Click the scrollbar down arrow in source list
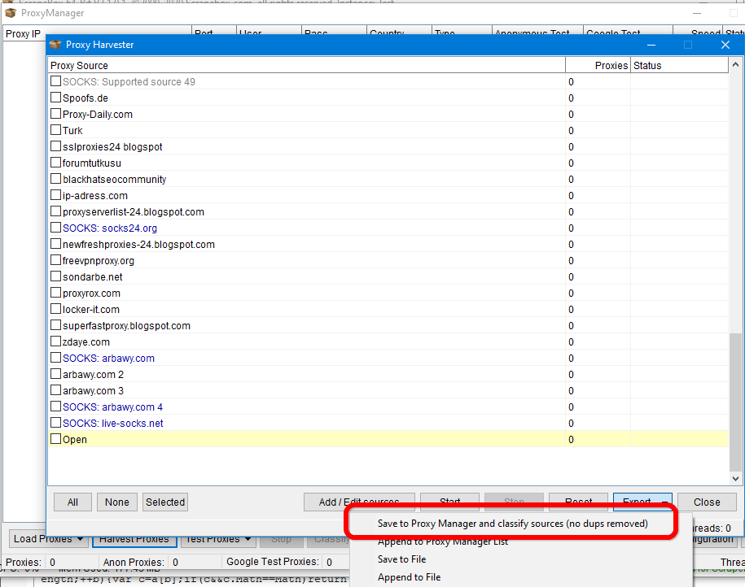This screenshot has height=587, width=745. click(x=735, y=479)
